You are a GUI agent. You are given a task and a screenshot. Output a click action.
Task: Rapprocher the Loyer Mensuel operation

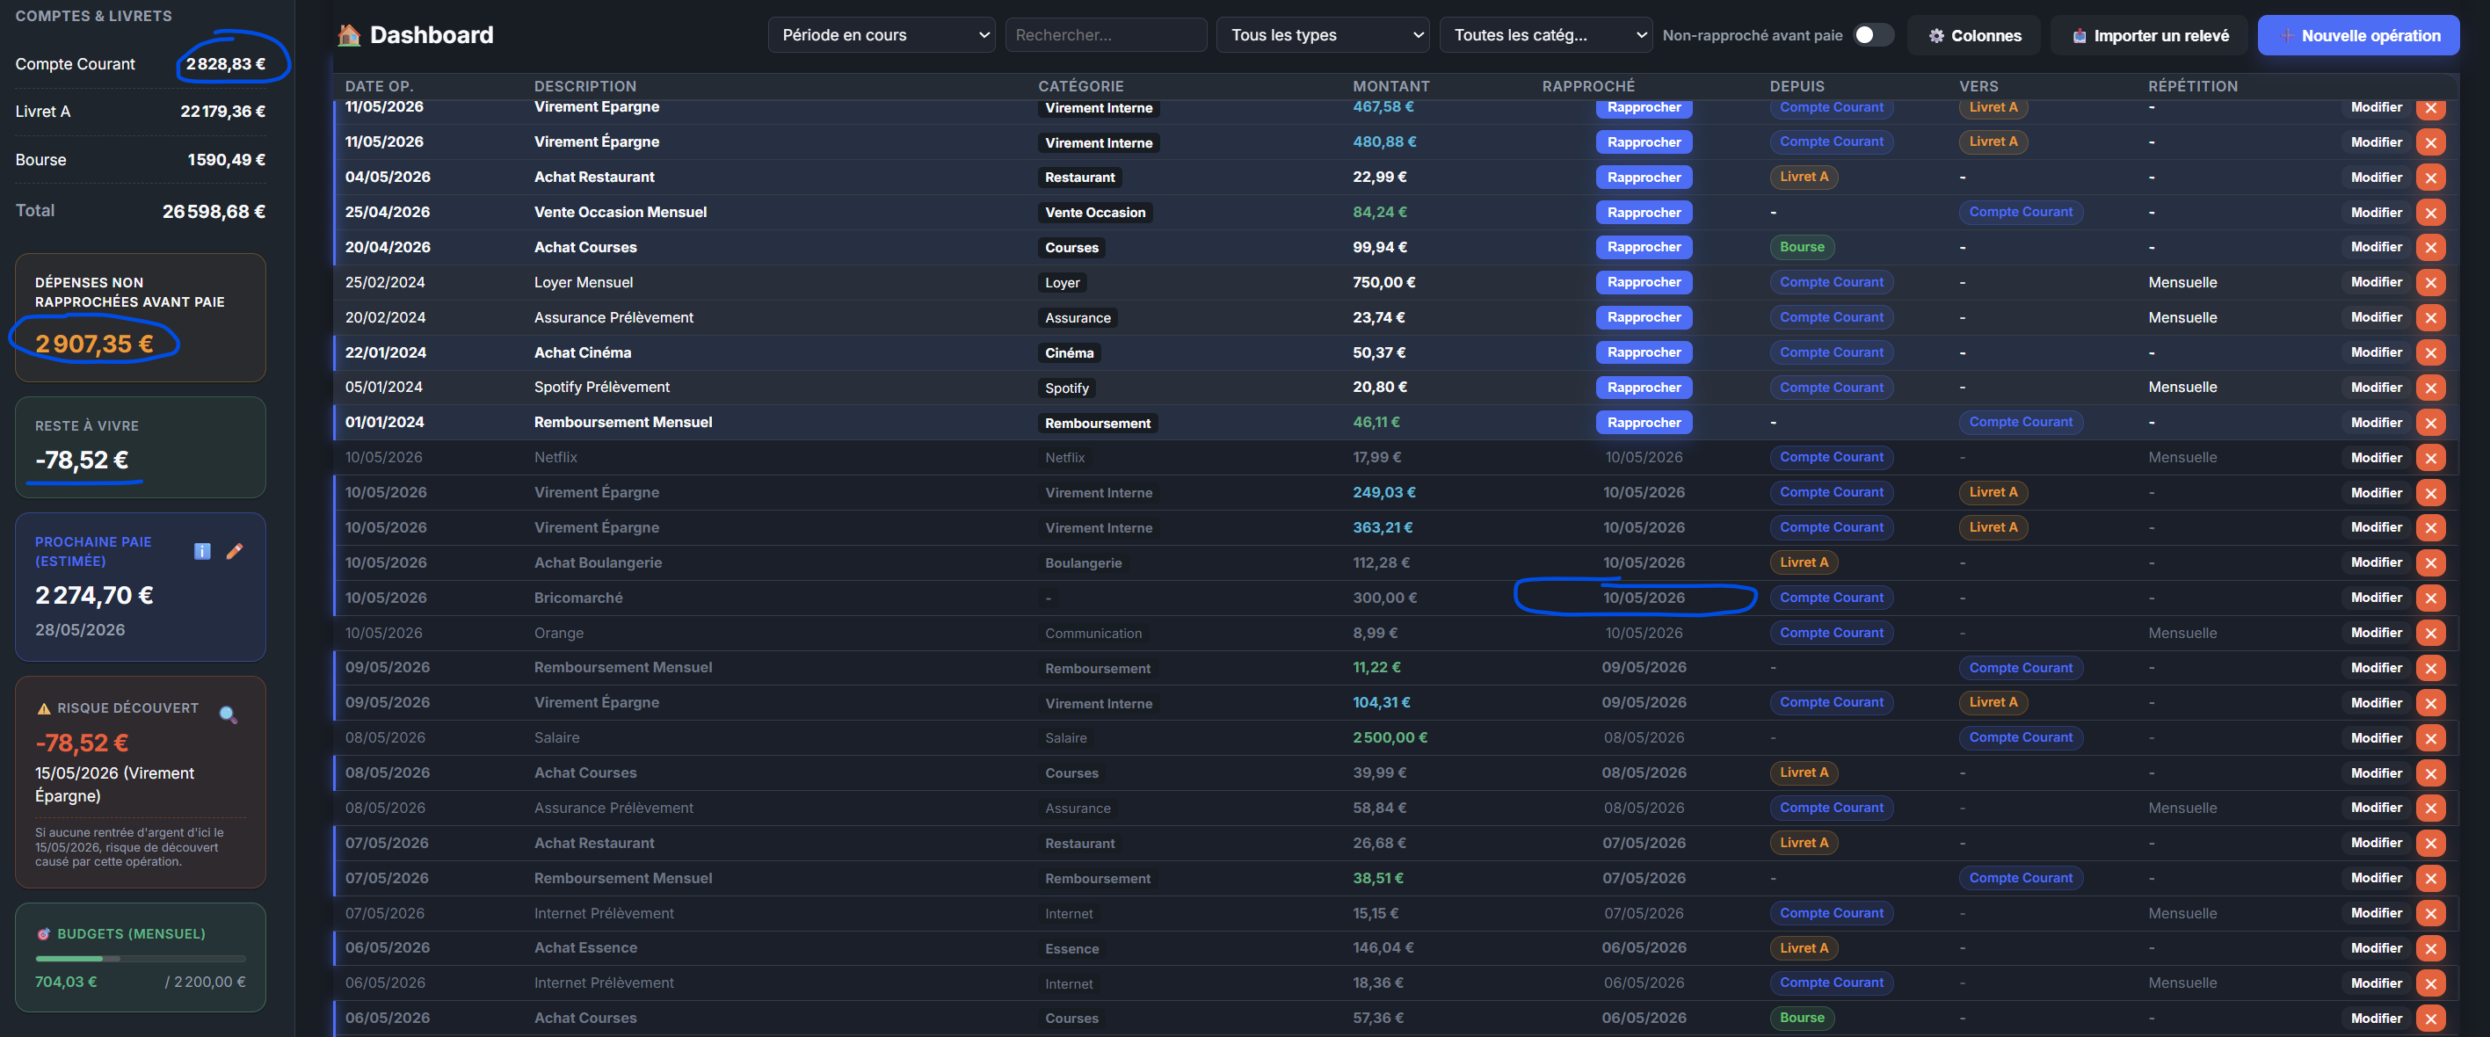point(1644,282)
